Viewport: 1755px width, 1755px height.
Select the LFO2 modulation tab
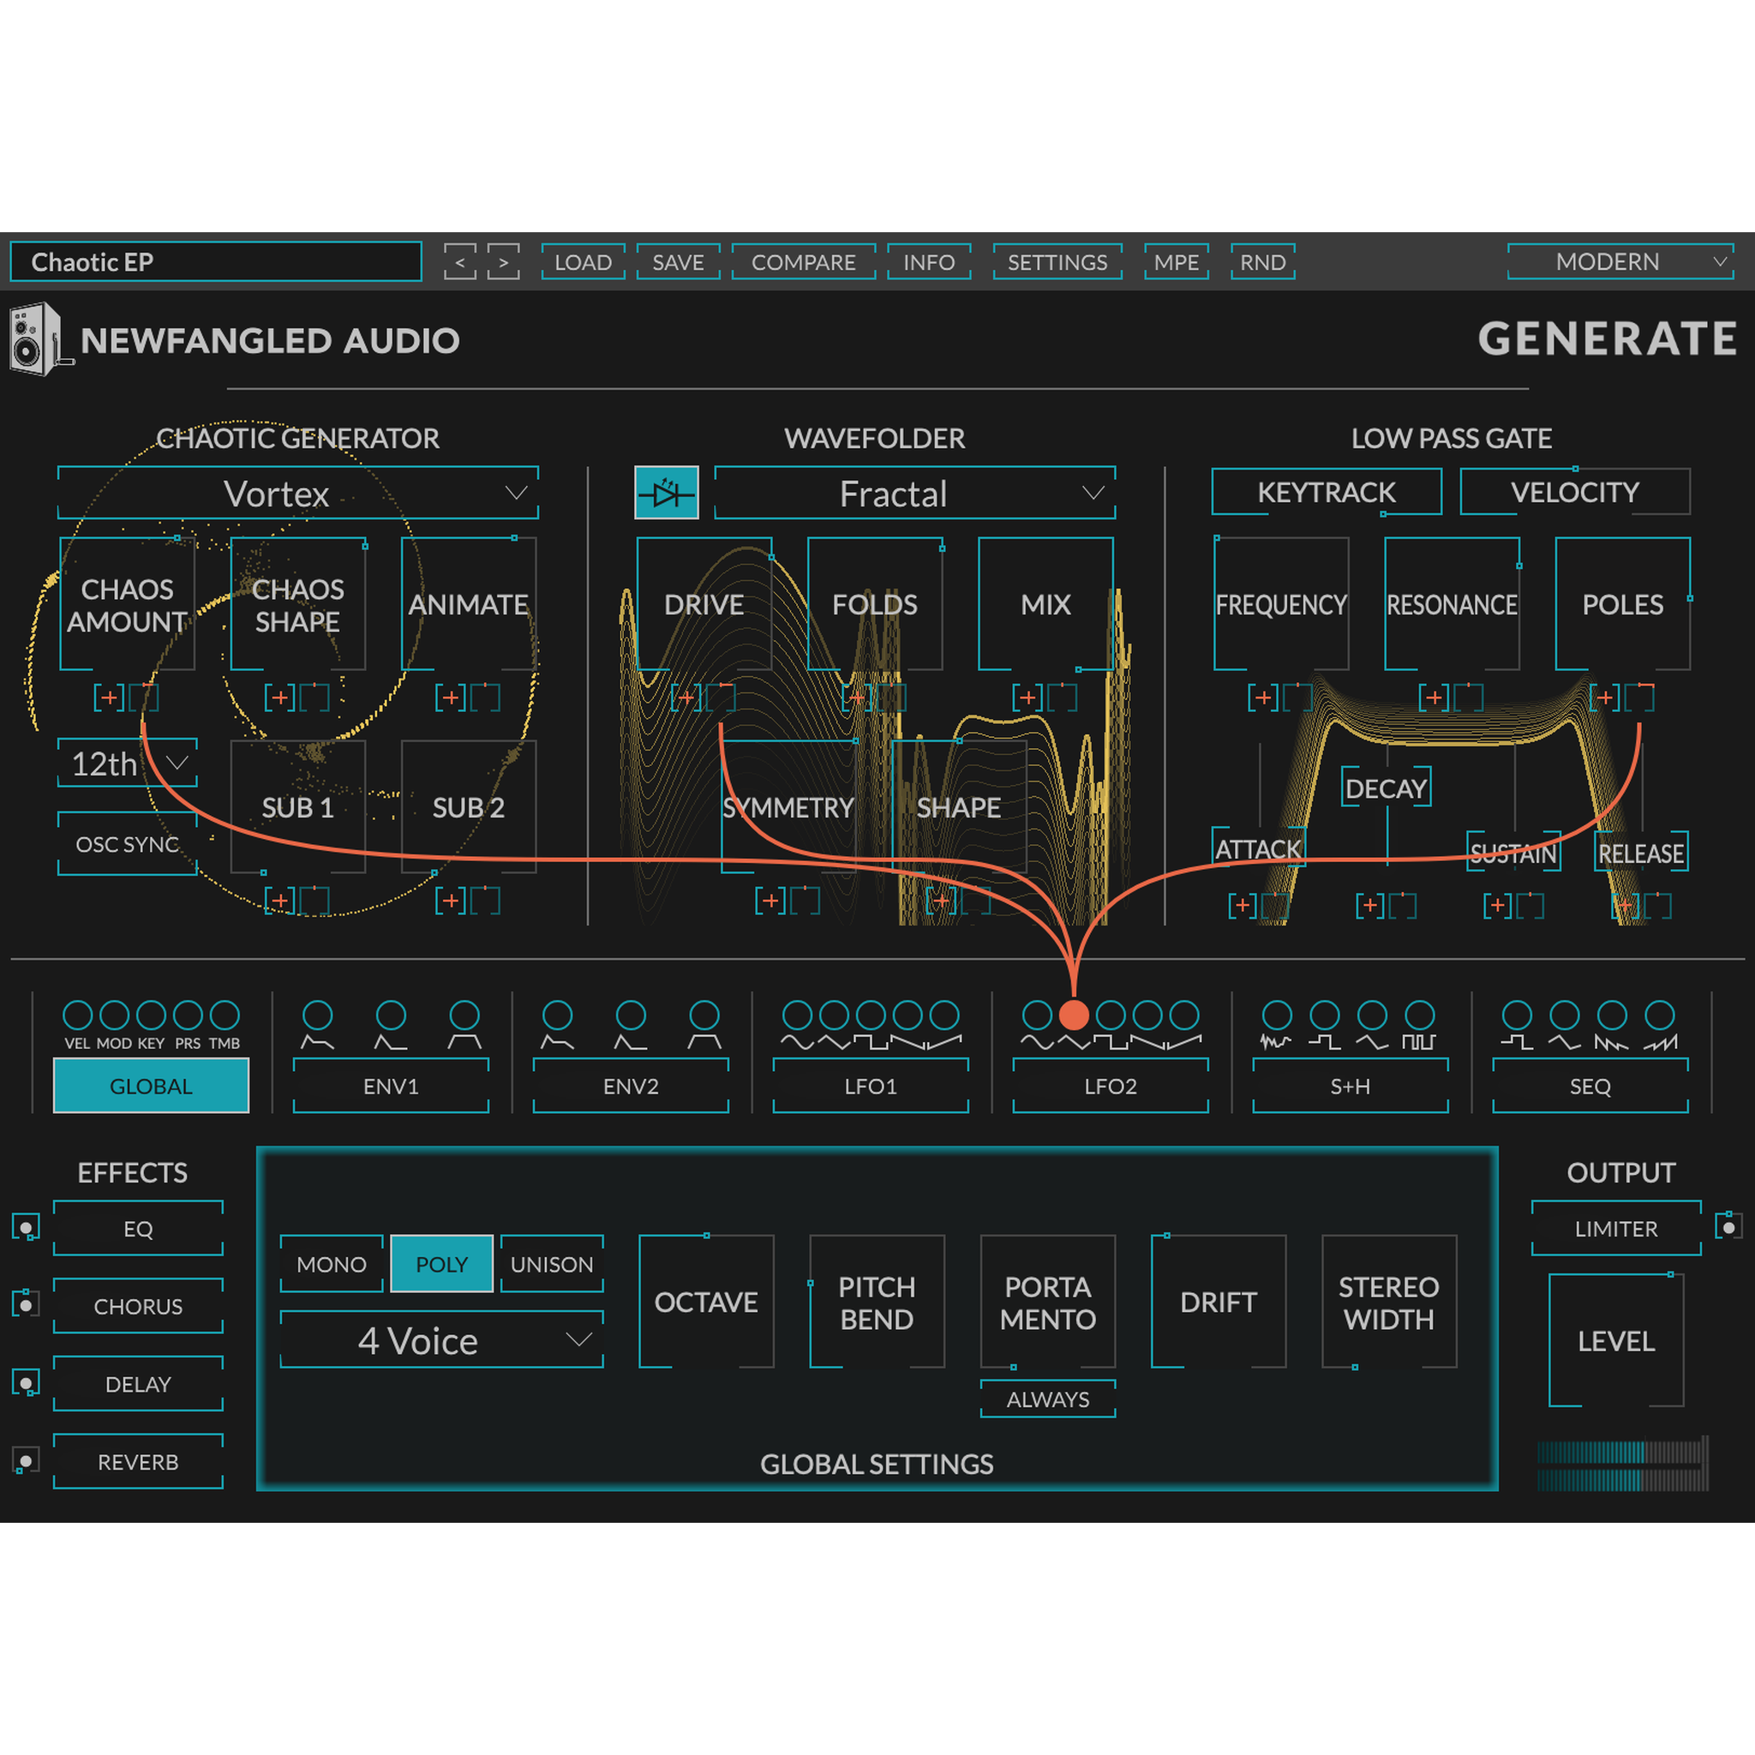tap(1109, 1087)
